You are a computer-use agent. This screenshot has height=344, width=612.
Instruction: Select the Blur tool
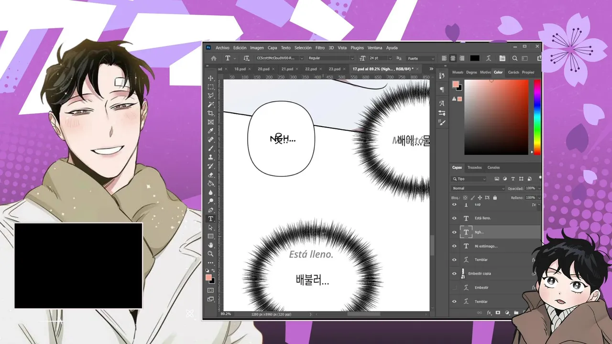(x=210, y=192)
